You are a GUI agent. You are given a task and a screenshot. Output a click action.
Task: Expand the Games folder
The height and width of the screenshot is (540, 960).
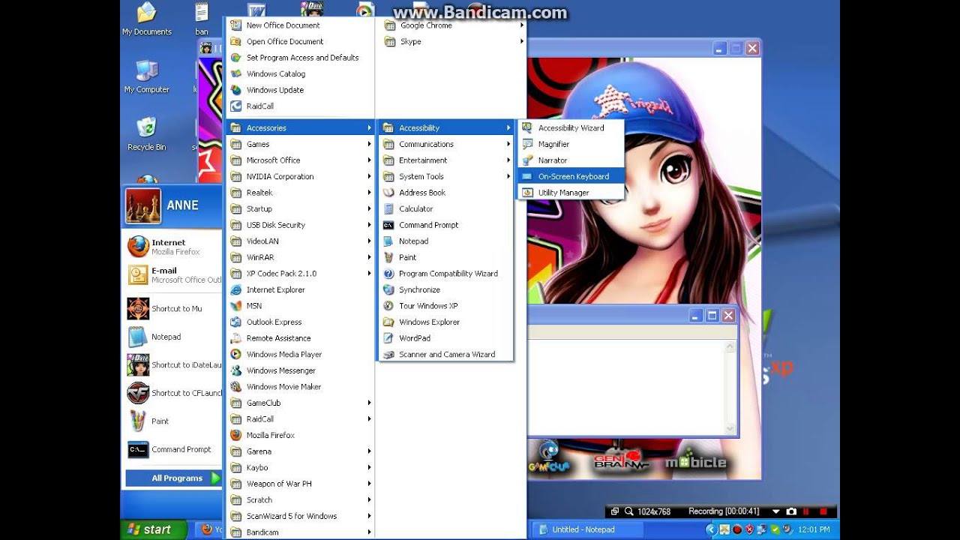(x=300, y=144)
